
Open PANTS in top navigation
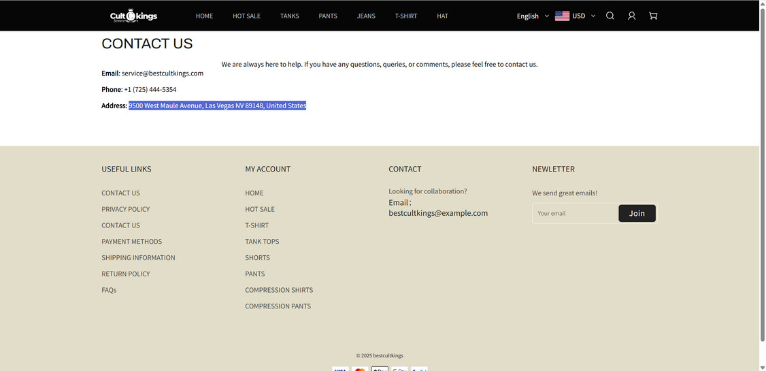click(329, 16)
